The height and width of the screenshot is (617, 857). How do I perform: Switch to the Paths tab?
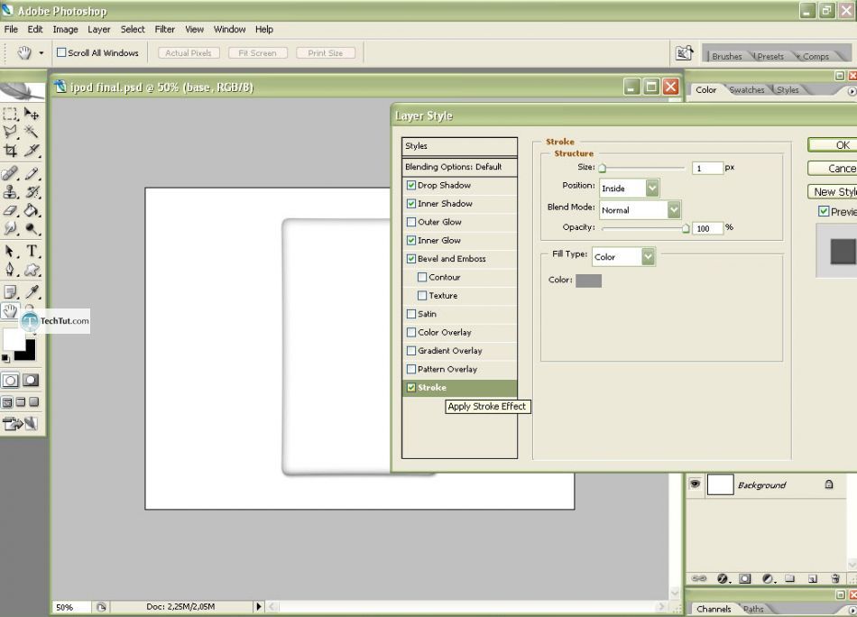(753, 609)
